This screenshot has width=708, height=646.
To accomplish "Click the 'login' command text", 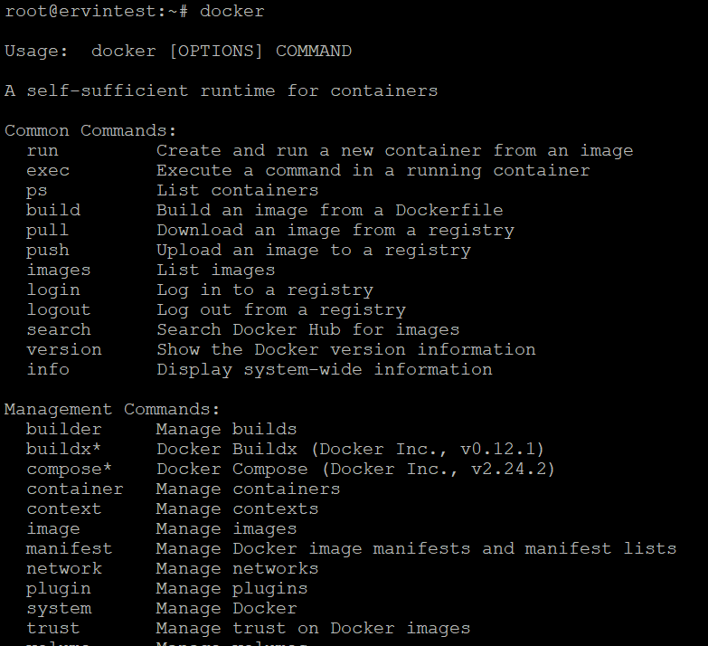I will [53, 290].
